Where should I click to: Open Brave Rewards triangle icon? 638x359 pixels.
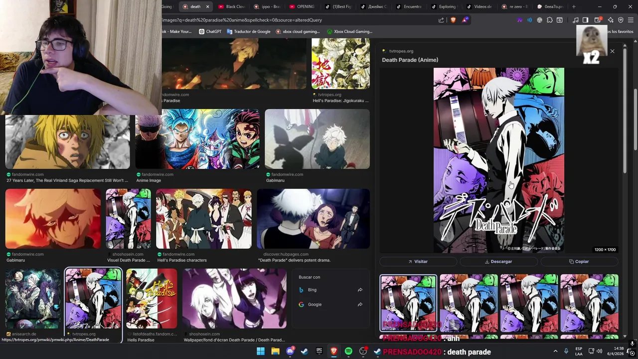coord(465,20)
